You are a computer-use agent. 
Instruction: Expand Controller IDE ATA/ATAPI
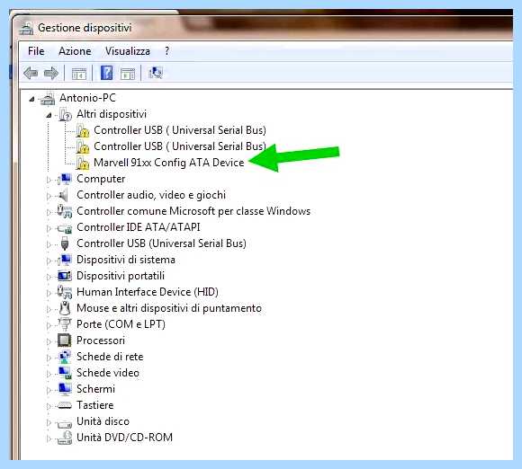pyautogui.click(x=49, y=228)
